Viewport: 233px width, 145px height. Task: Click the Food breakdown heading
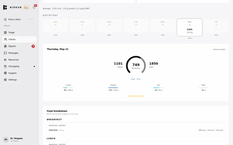pyautogui.click(x=57, y=111)
